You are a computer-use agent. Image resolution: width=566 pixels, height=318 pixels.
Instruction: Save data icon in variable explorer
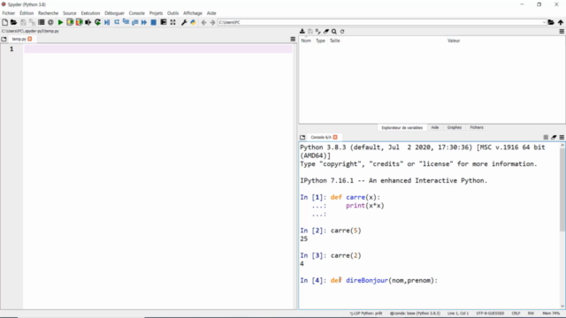click(310, 32)
